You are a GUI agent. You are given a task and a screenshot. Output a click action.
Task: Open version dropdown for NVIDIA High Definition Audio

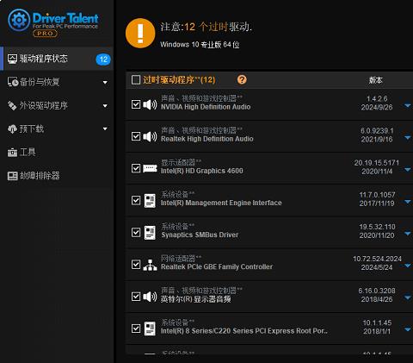pos(408,105)
